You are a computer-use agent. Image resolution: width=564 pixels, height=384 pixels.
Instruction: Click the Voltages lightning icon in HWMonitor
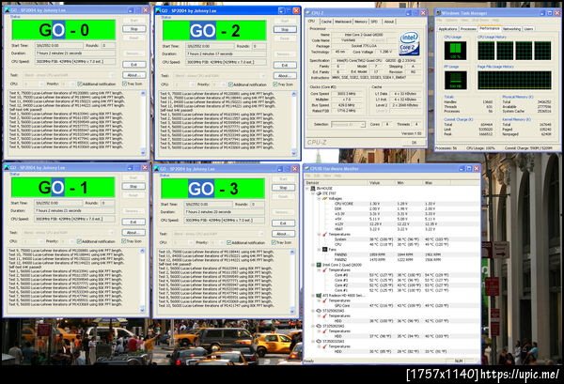[324, 198]
